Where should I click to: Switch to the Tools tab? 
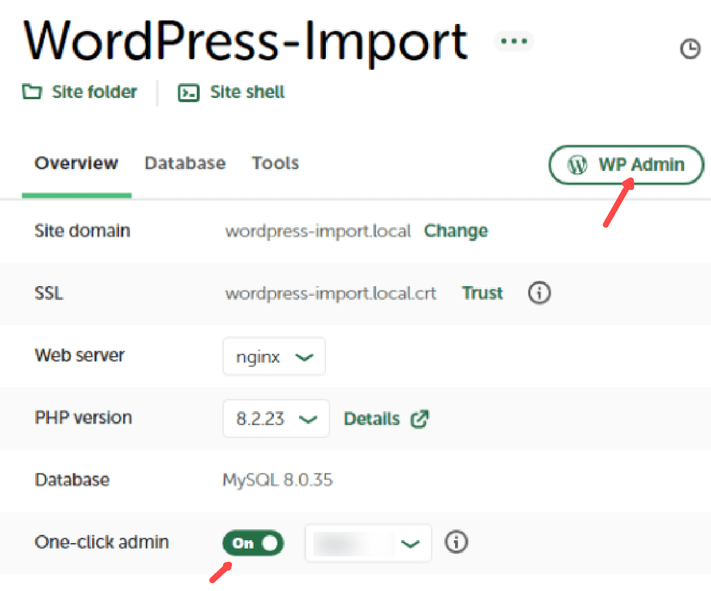click(x=275, y=164)
